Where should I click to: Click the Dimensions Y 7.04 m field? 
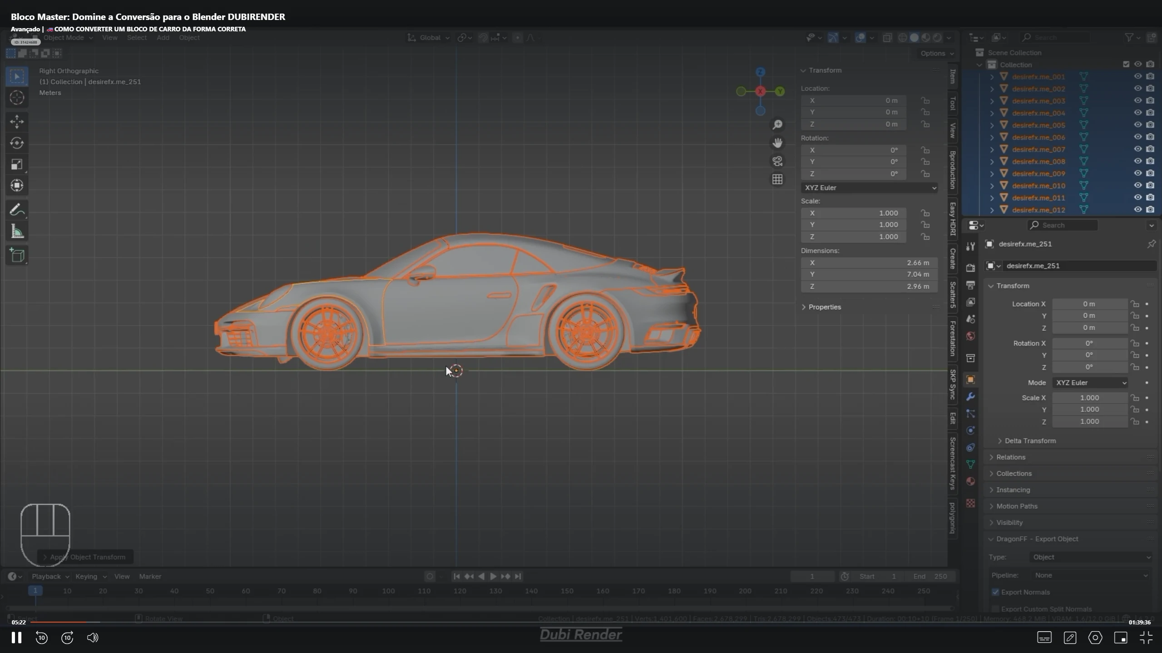(x=869, y=274)
